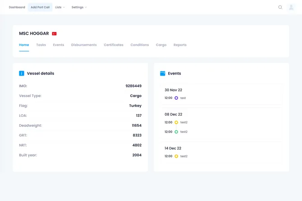Go to the Dashboard page

17,7
